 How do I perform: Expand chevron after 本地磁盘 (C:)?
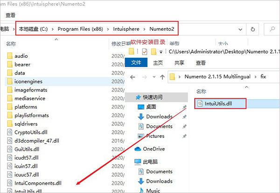[52, 29]
